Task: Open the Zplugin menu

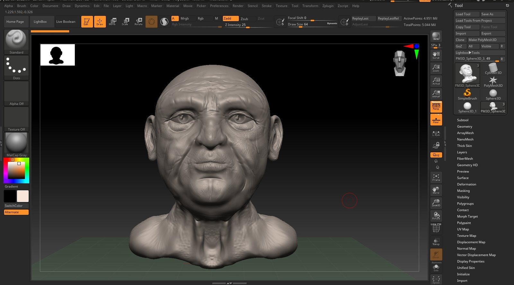Action: 328,6
